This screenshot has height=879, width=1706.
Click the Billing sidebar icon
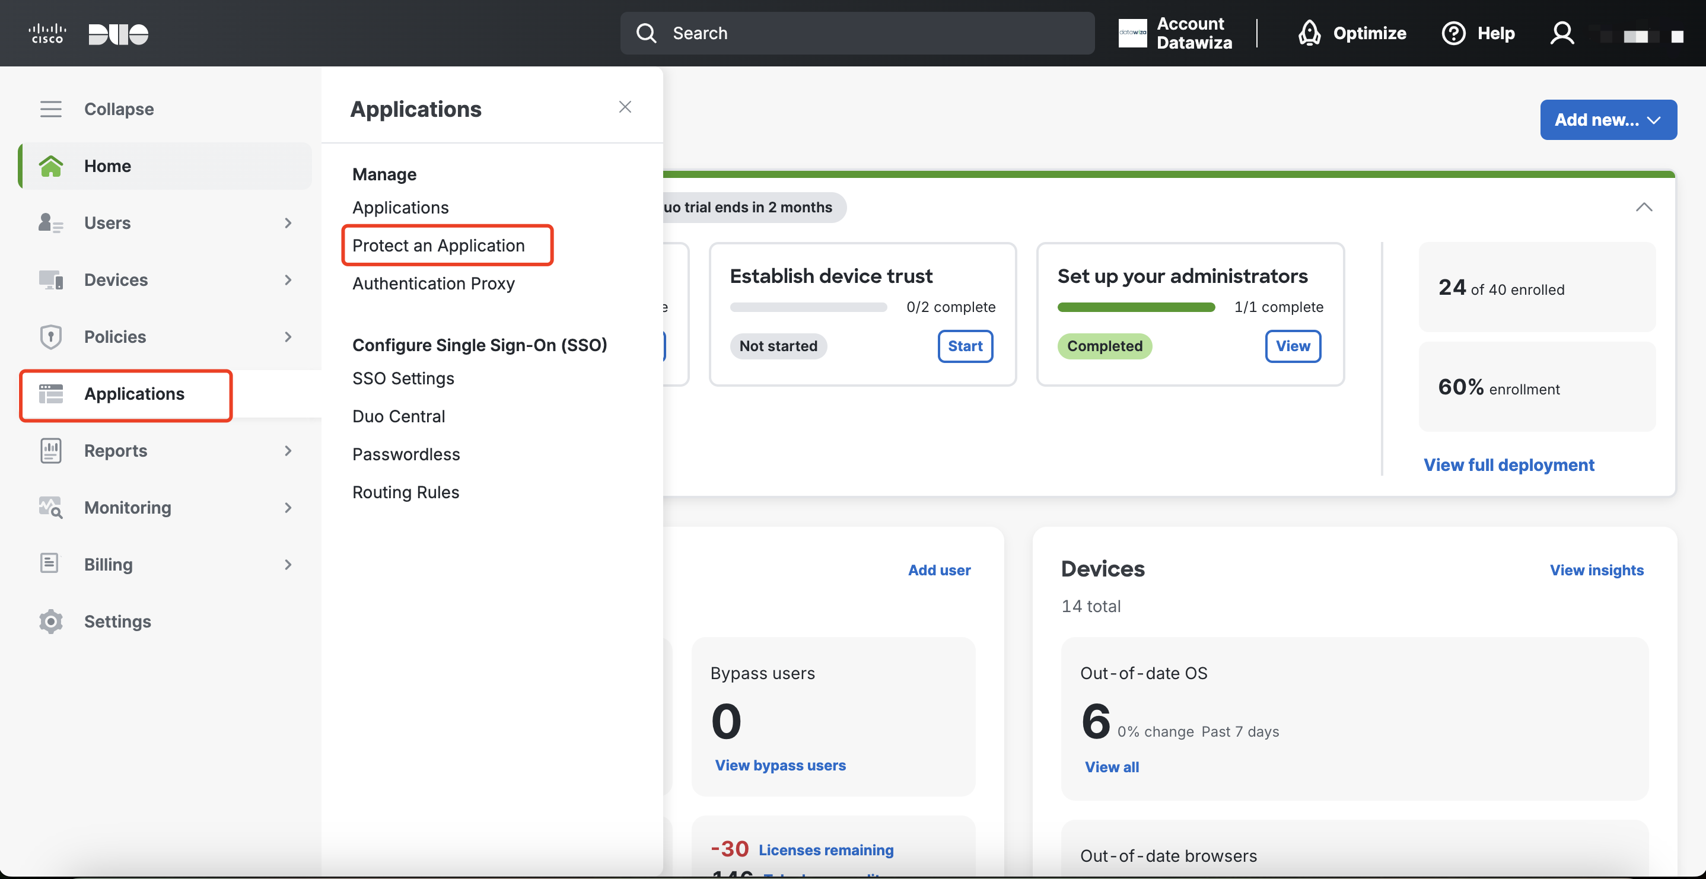click(50, 563)
